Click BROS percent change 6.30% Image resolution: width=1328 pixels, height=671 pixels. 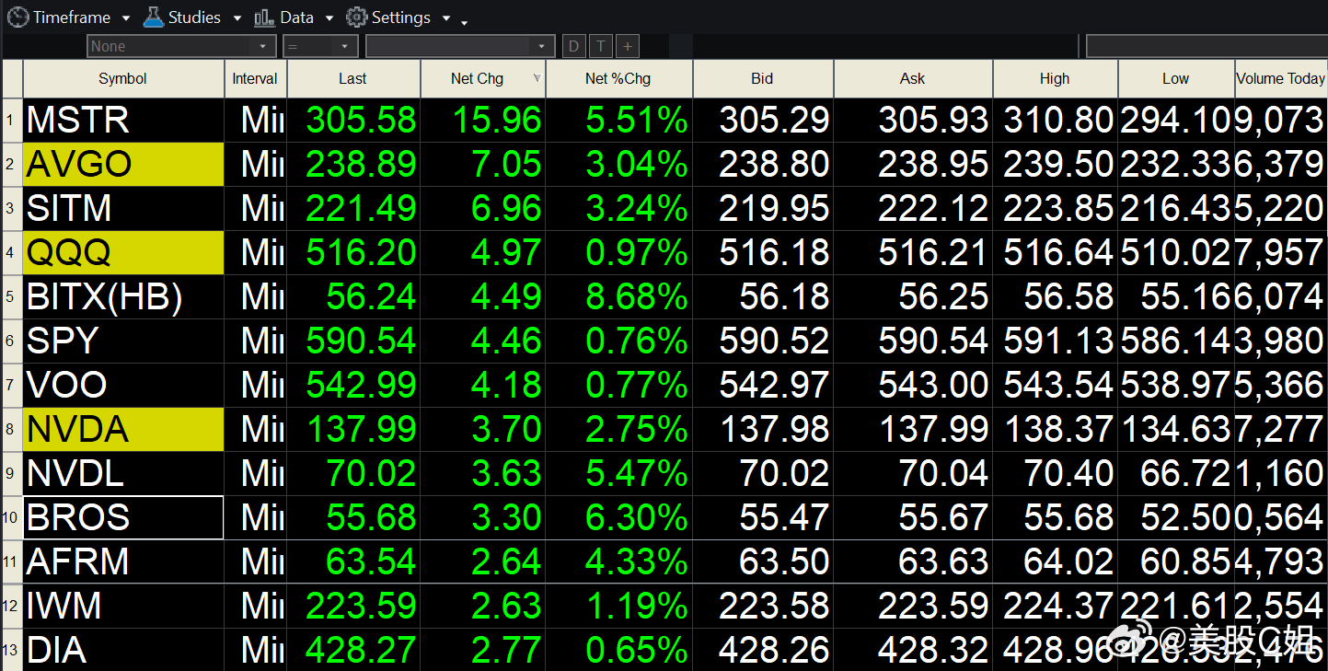(637, 518)
